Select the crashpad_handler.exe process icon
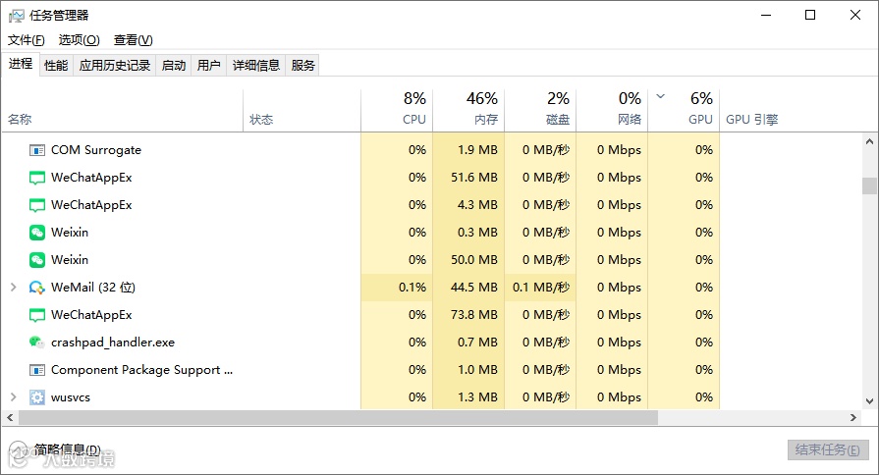The image size is (879, 475). pyautogui.click(x=37, y=343)
